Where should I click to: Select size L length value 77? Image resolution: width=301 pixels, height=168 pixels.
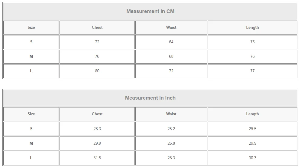(252, 71)
